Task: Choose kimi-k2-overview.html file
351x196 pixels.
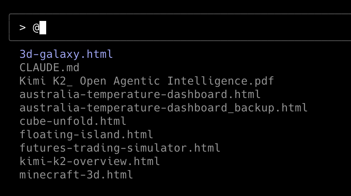Action: [x=89, y=161]
